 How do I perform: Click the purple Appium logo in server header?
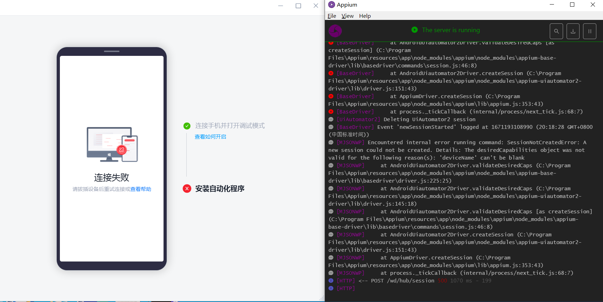[335, 31]
